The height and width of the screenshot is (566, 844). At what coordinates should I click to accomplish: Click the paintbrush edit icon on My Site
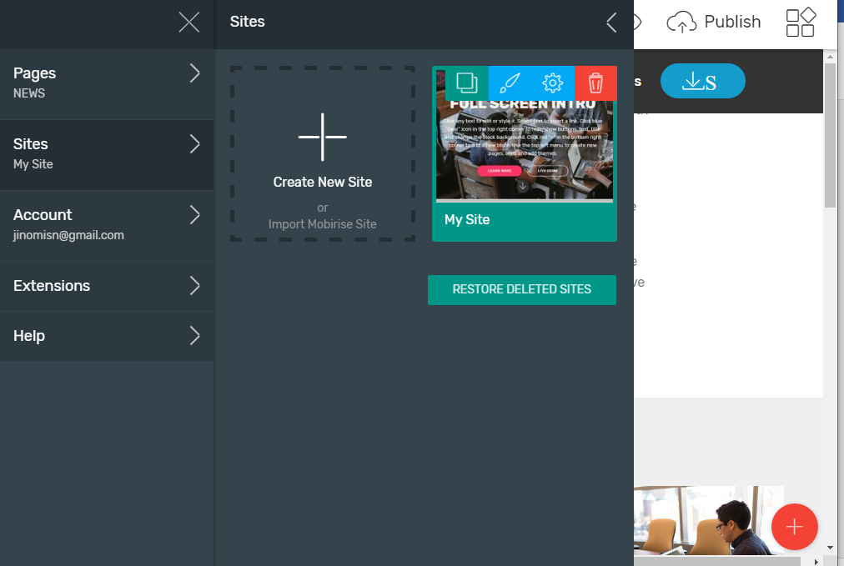coord(510,83)
